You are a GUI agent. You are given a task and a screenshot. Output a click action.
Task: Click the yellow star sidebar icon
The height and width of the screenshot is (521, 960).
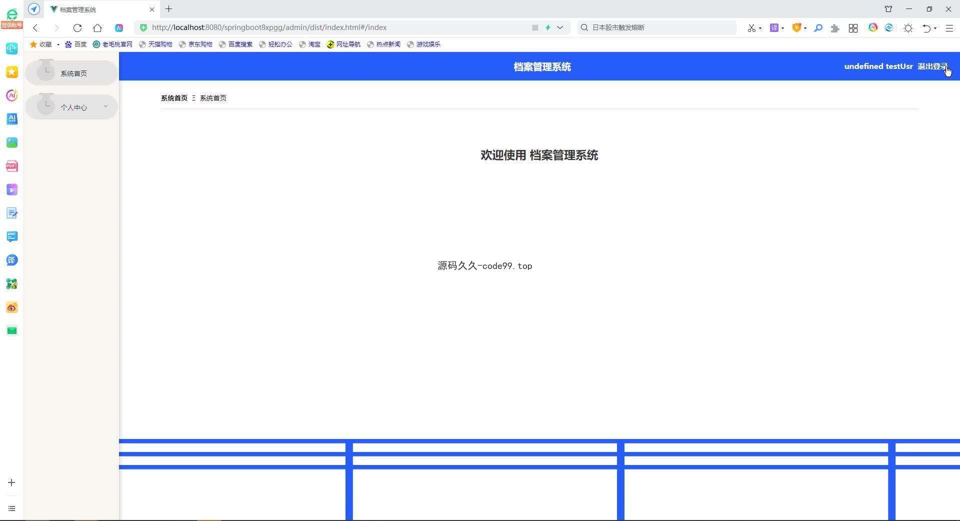12,72
